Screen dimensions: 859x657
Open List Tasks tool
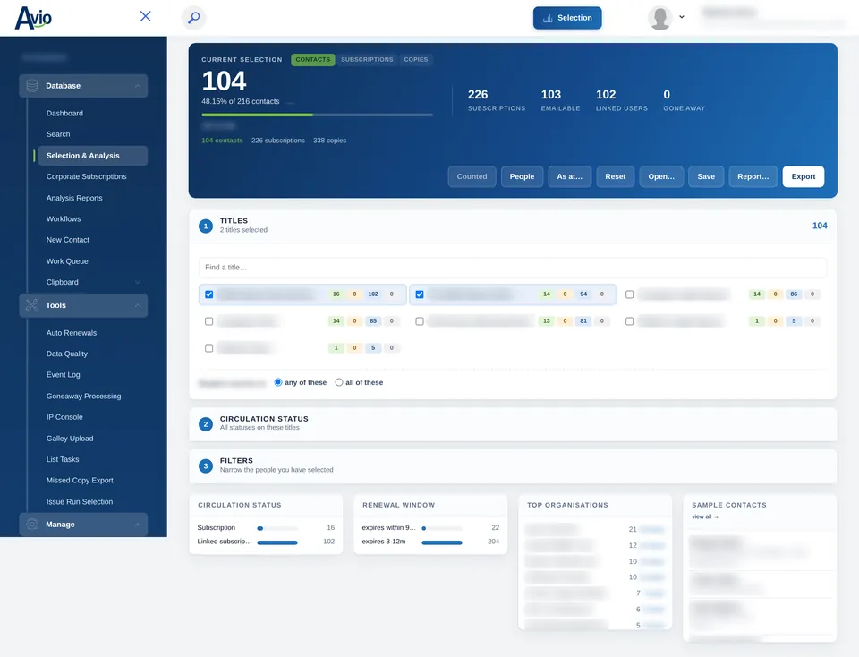click(x=63, y=459)
